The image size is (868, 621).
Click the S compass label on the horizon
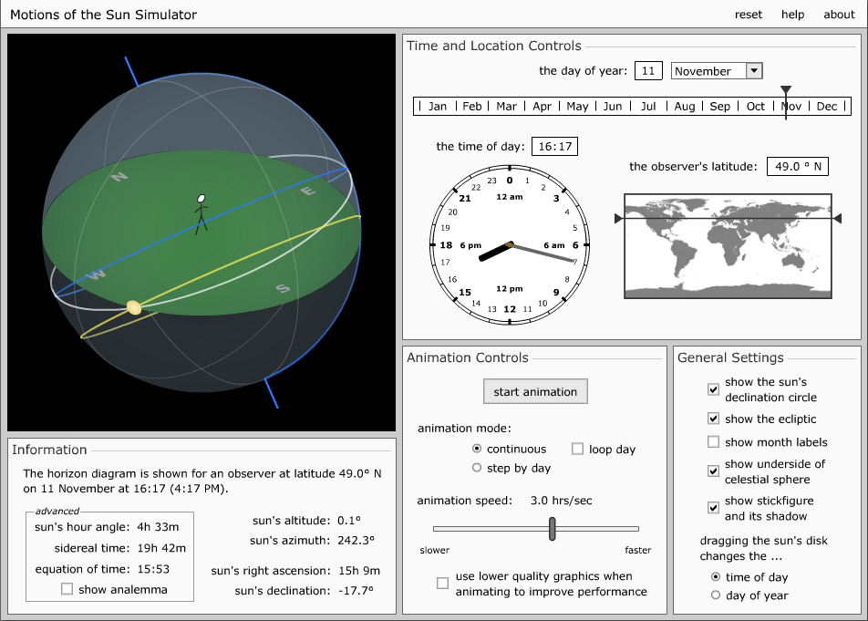click(x=283, y=288)
